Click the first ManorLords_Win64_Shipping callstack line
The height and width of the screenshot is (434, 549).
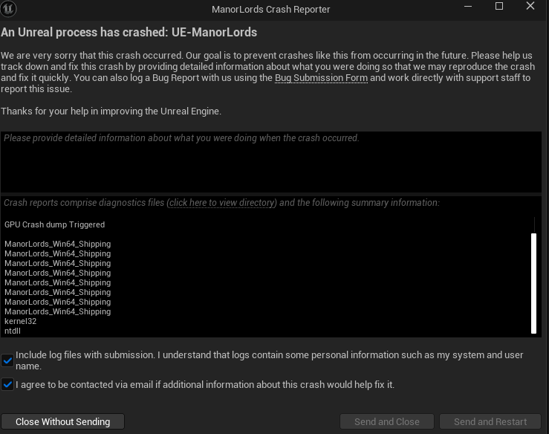tap(57, 244)
